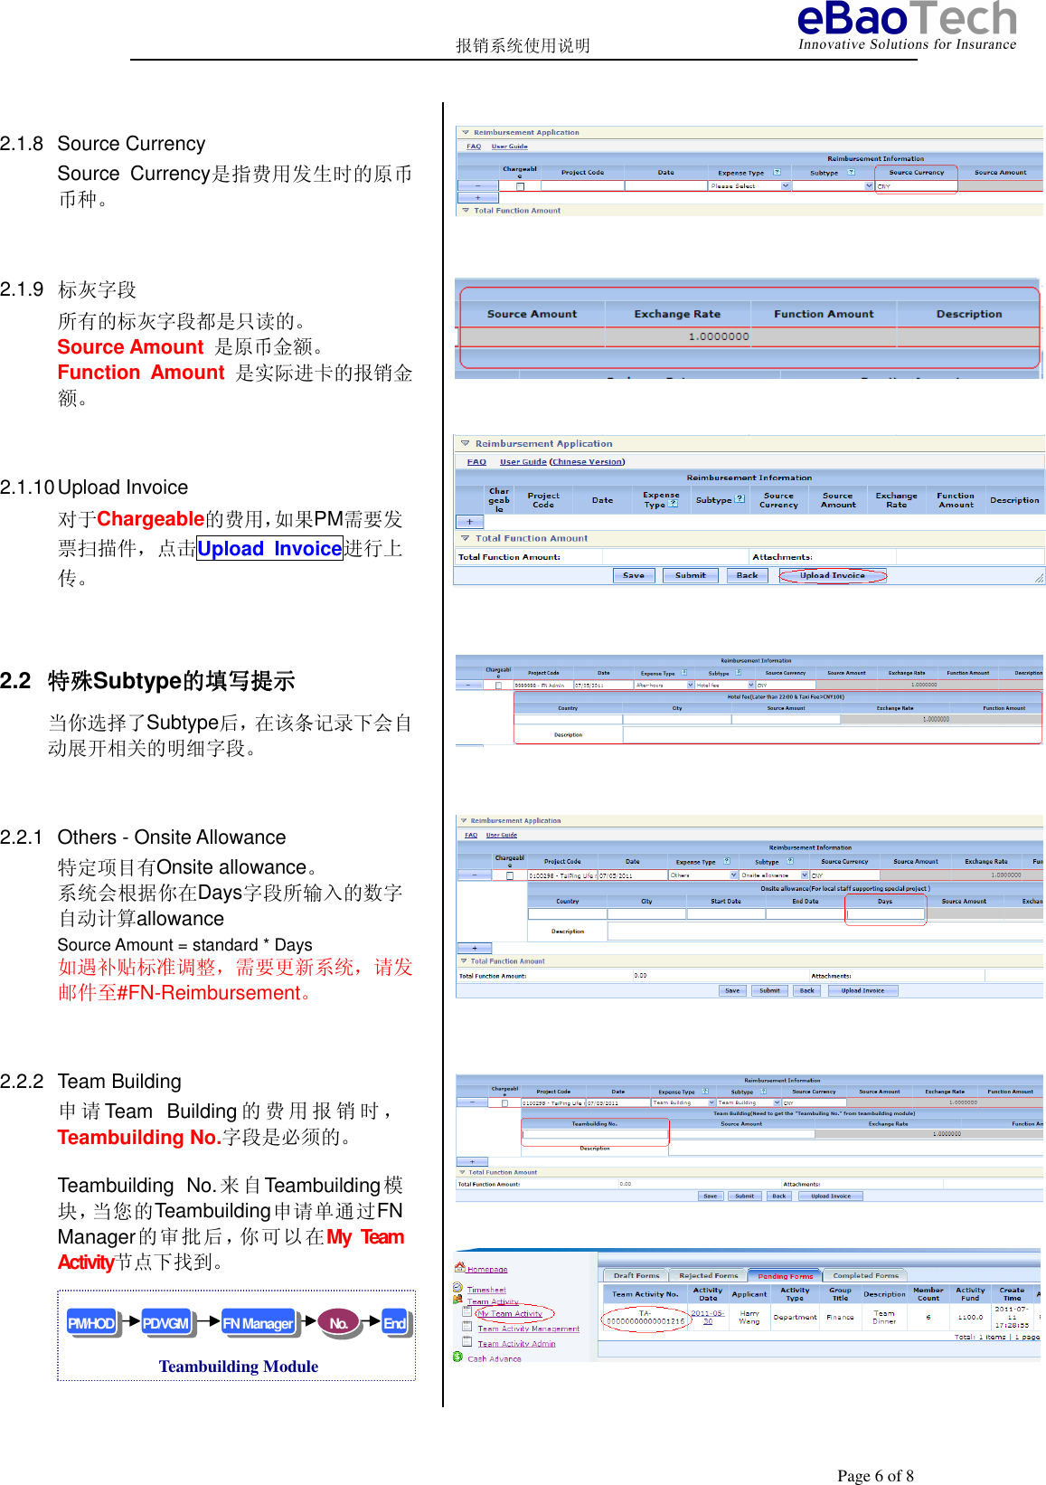Click Upload Invoice button in Team Building screenshot

coord(831,1196)
